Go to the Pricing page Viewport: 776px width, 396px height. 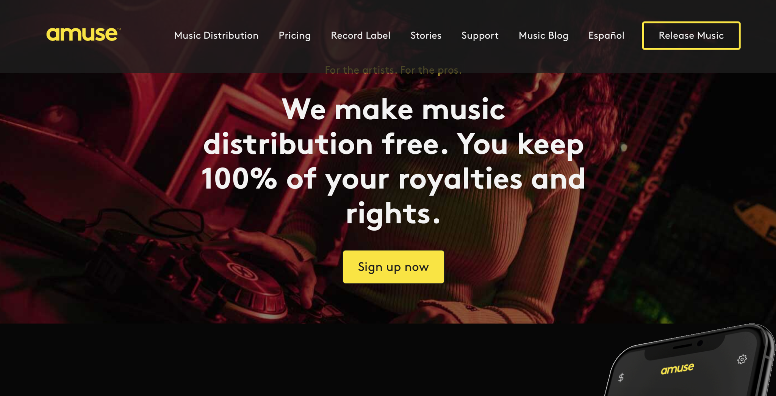point(294,36)
